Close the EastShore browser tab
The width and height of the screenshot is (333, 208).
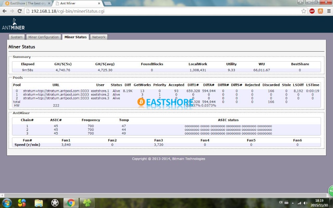pos(49,3)
